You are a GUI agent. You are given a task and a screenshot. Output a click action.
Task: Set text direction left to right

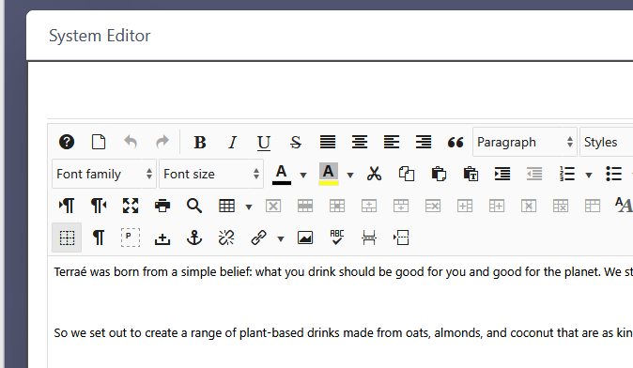click(67, 206)
